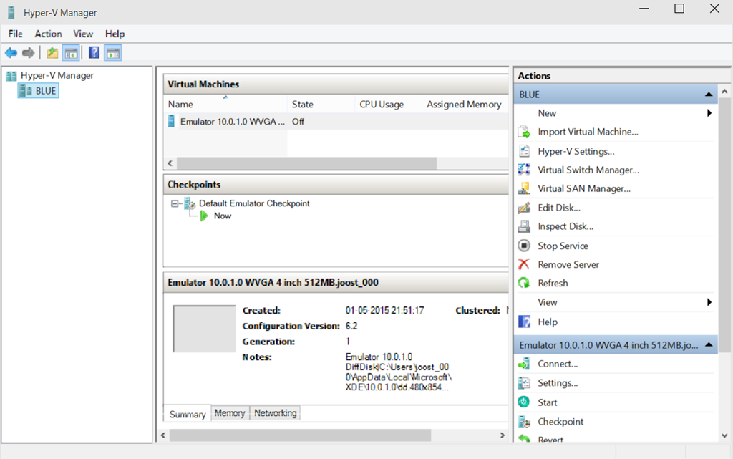Click the Virtual SAN Manager... action

[584, 189]
